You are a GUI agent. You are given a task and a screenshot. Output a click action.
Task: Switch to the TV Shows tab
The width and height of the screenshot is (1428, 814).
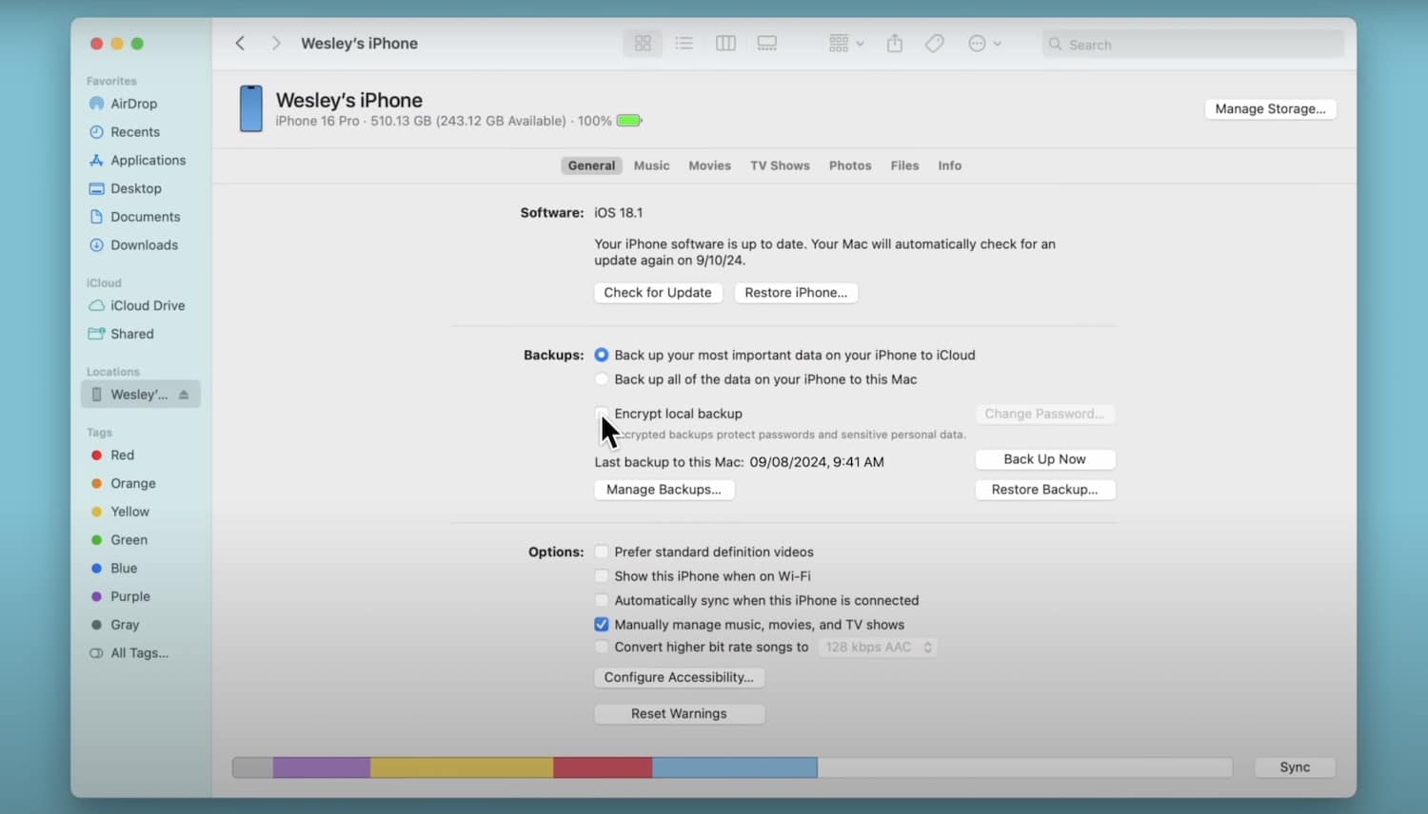[x=780, y=165]
